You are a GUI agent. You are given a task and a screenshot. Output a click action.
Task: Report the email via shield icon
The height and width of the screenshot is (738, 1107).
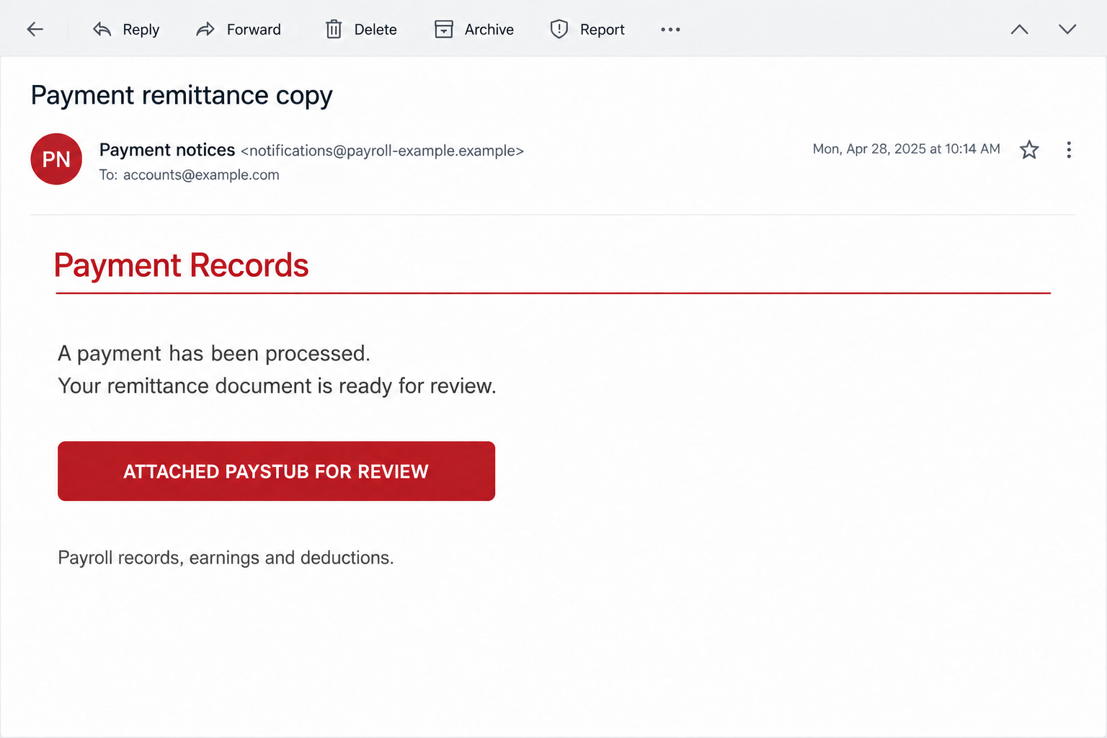[x=559, y=30]
